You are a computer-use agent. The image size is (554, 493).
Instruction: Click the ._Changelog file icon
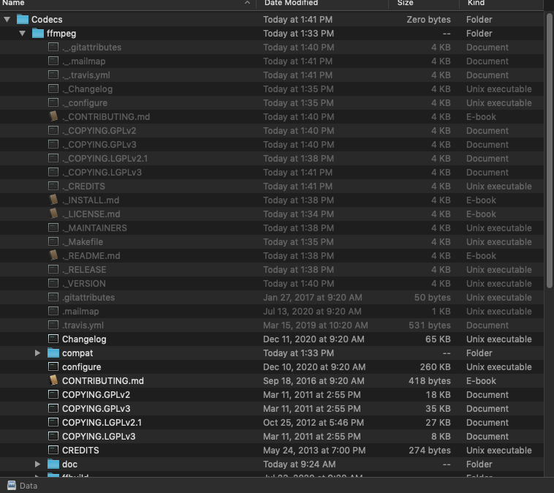(53, 89)
